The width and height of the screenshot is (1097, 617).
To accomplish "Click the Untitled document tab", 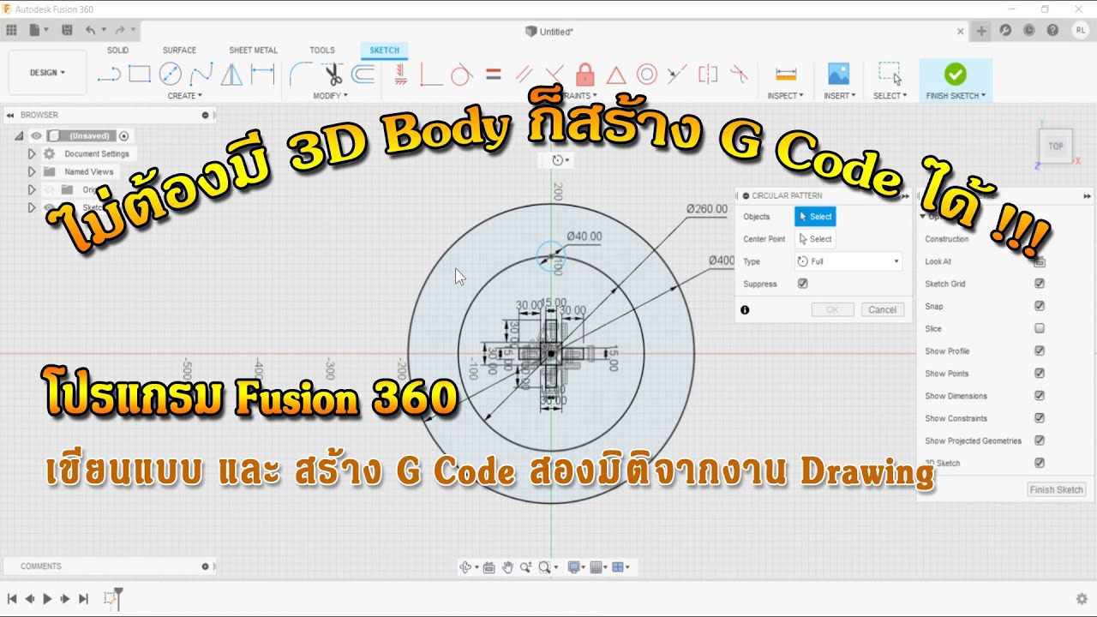I will tap(550, 32).
